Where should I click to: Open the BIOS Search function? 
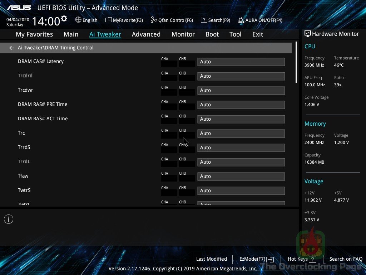point(215,20)
